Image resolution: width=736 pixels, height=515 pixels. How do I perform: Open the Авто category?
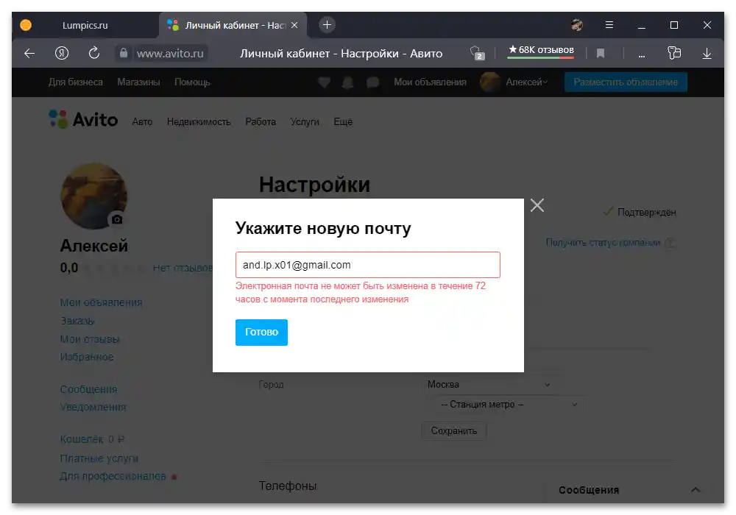coord(142,122)
